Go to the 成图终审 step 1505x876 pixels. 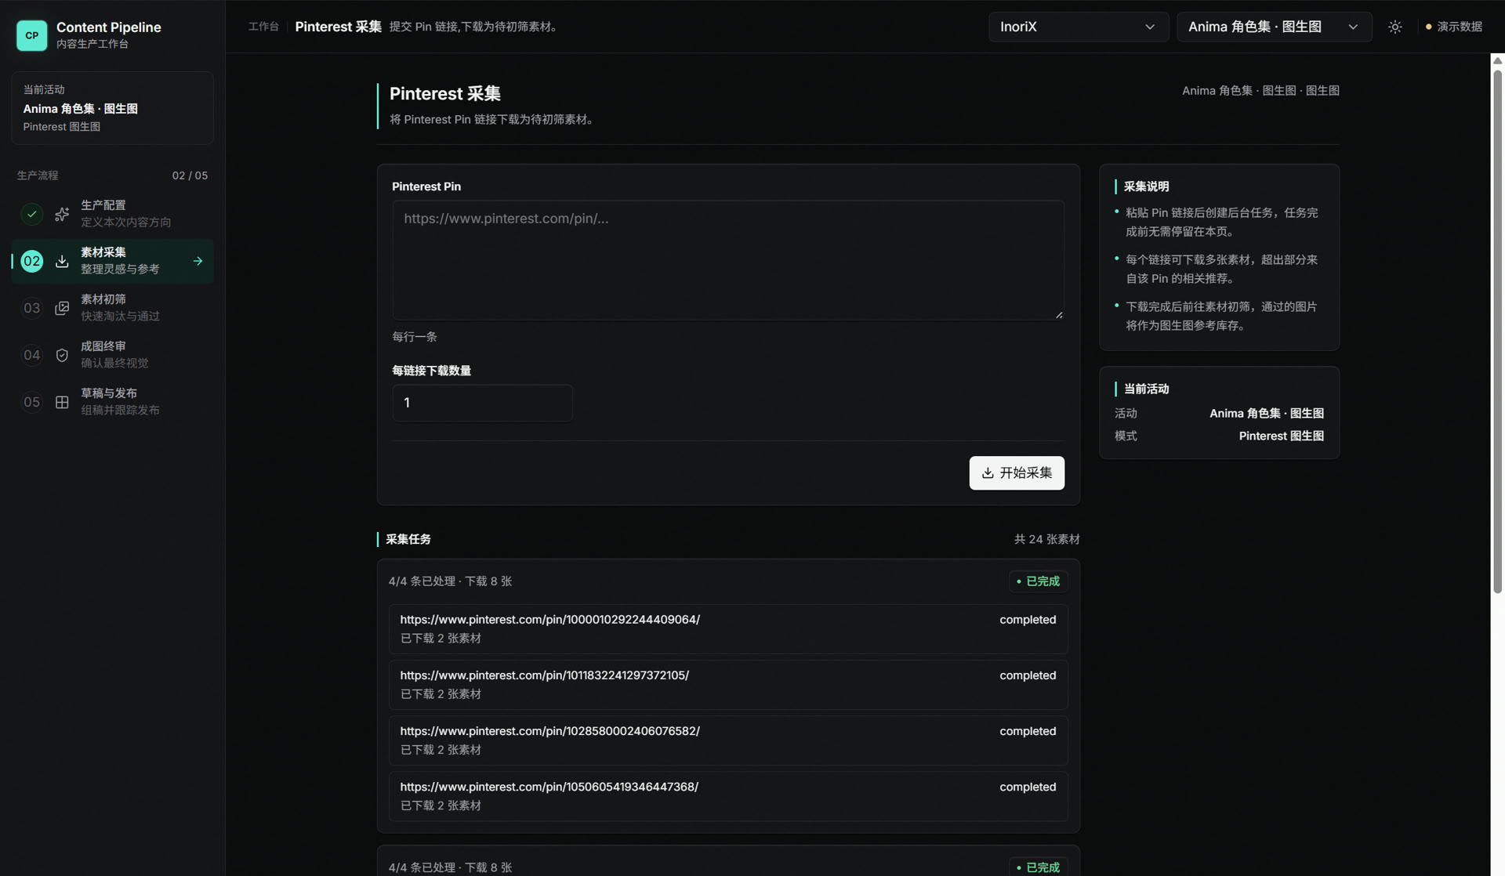pyautogui.click(x=113, y=355)
